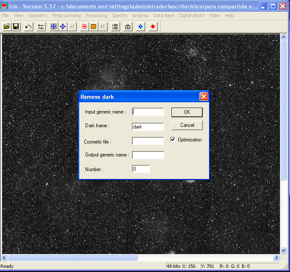Open the threshold sliders settings icon
This screenshot has width=290, height=272.
tap(41, 27)
